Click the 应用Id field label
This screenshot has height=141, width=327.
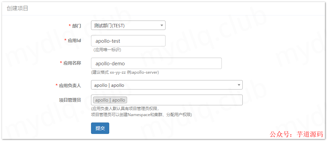(72, 40)
